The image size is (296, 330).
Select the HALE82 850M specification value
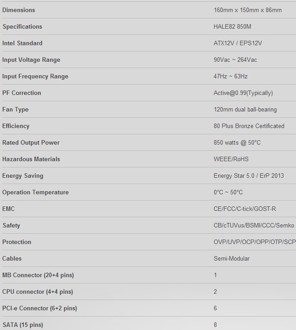pyautogui.click(x=233, y=27)
